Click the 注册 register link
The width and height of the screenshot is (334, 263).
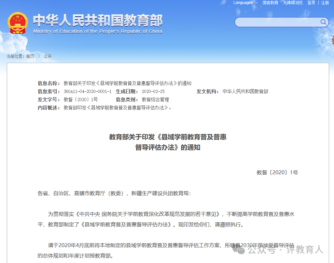pyautogui.click(x=325, y=3)
